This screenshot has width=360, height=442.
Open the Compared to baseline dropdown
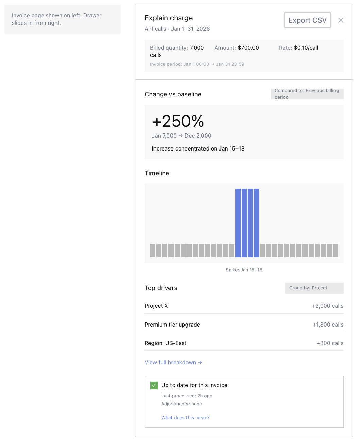point(307,94)
